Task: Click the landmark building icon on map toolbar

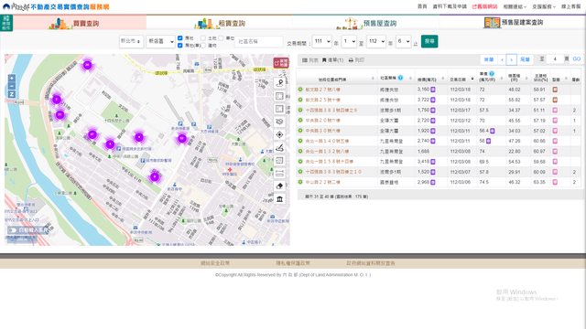Action: pyautogui.click(x=279, y=199)
